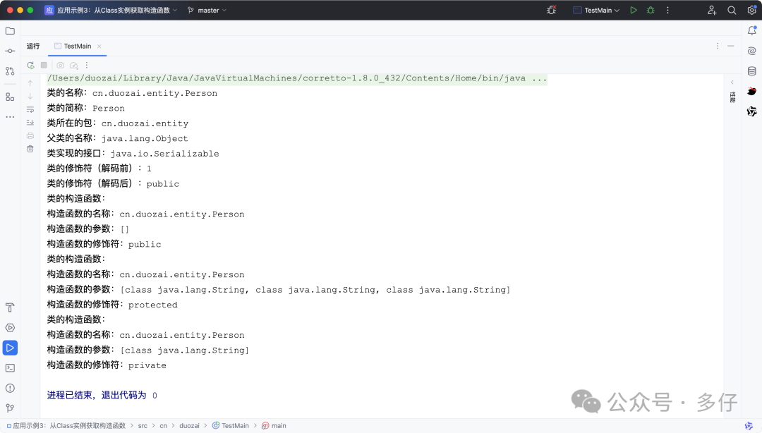Viewport: 762px width, 433px height.
Task: Click the main method breadcrumb
Action: (274, 426)
